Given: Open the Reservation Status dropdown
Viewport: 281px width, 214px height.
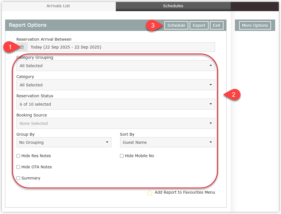Looking at the screenshot, I should point(116,104).
